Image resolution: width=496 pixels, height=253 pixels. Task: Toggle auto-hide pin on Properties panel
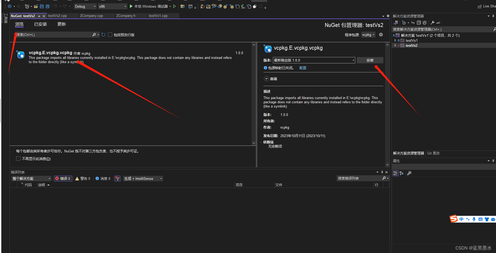click(x=493, y=161)
